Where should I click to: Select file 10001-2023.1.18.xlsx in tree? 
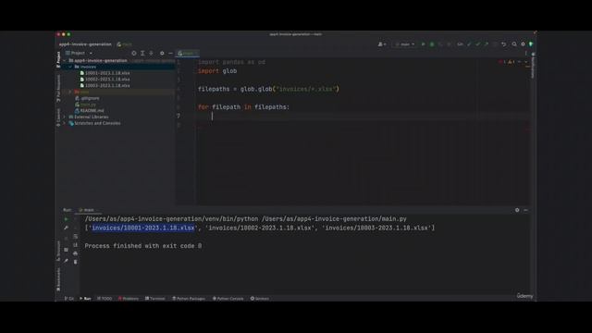[105, 73]
